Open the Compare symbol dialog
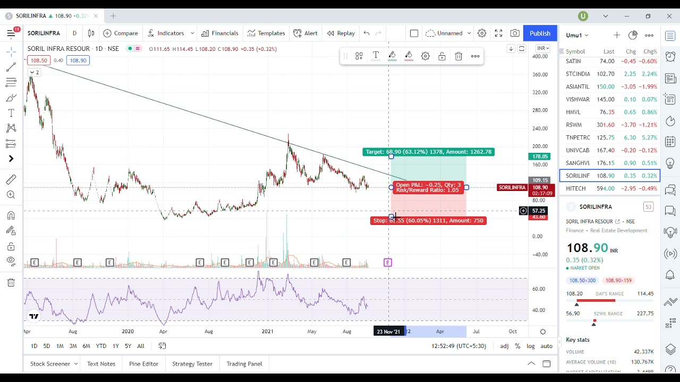The width and height of the screenshot is (680, 382). coord(121,33)
